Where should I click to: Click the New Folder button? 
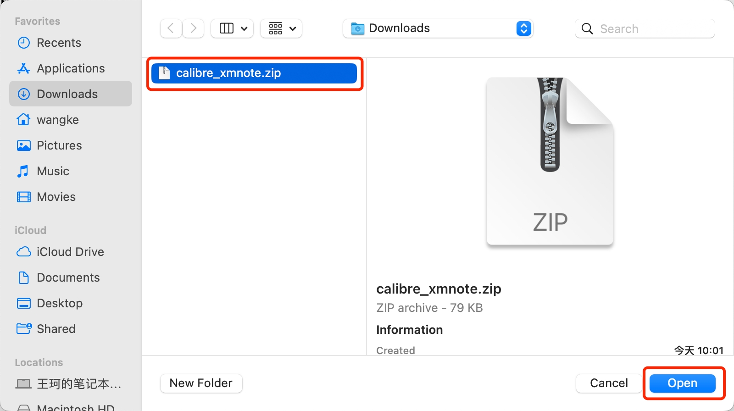201,383
